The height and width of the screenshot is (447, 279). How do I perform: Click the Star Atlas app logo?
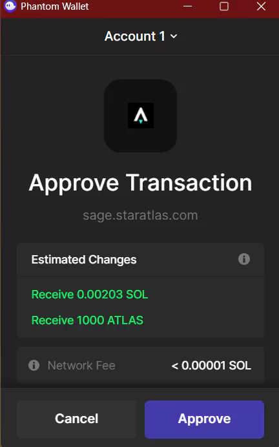(x=141, y=116)
